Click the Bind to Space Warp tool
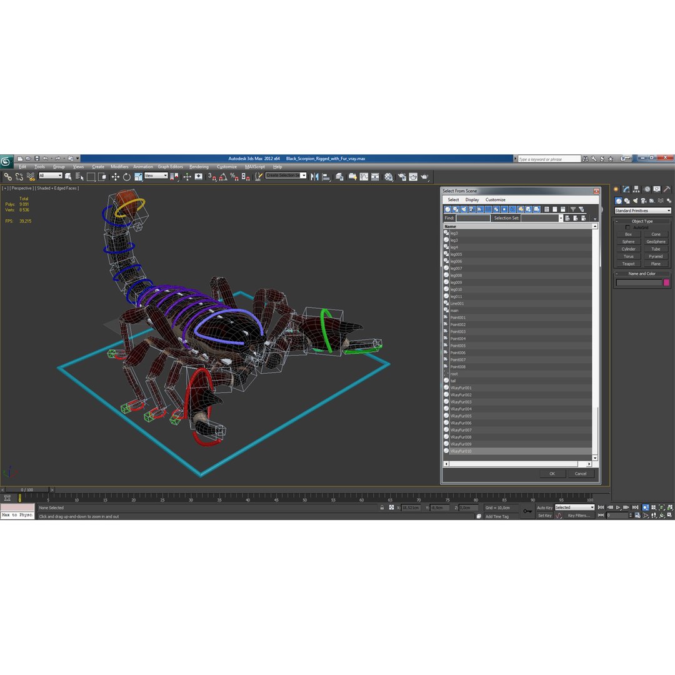Screen dimensions: 675x675 coord(31,176)
